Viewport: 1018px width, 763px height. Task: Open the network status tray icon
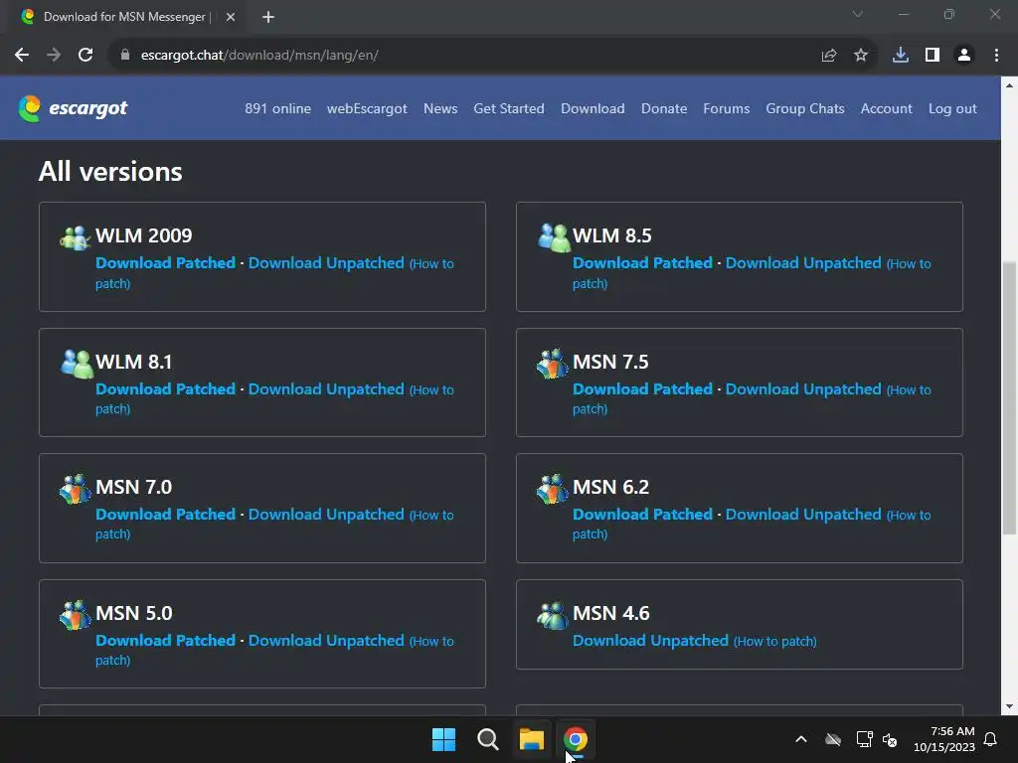pos(865,739)
